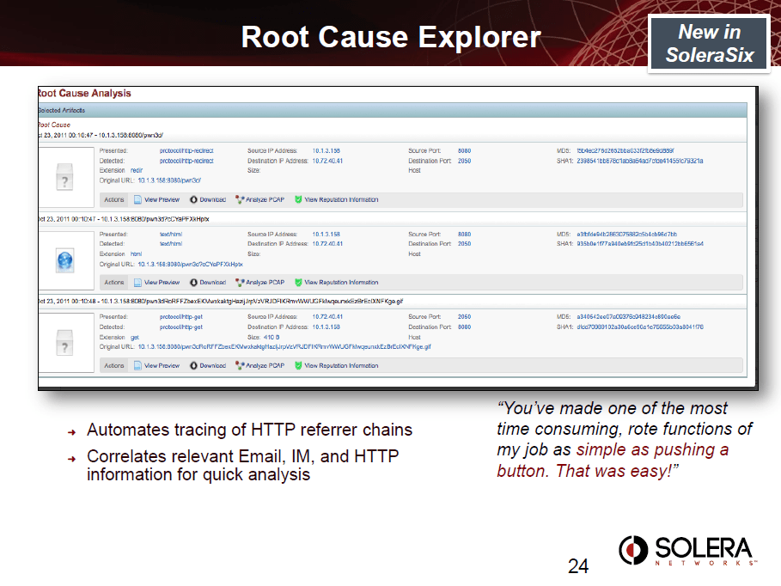
Task: Click Download icon in the text/html artifact row
Action: pyautogui.click(x=194, y=283)
